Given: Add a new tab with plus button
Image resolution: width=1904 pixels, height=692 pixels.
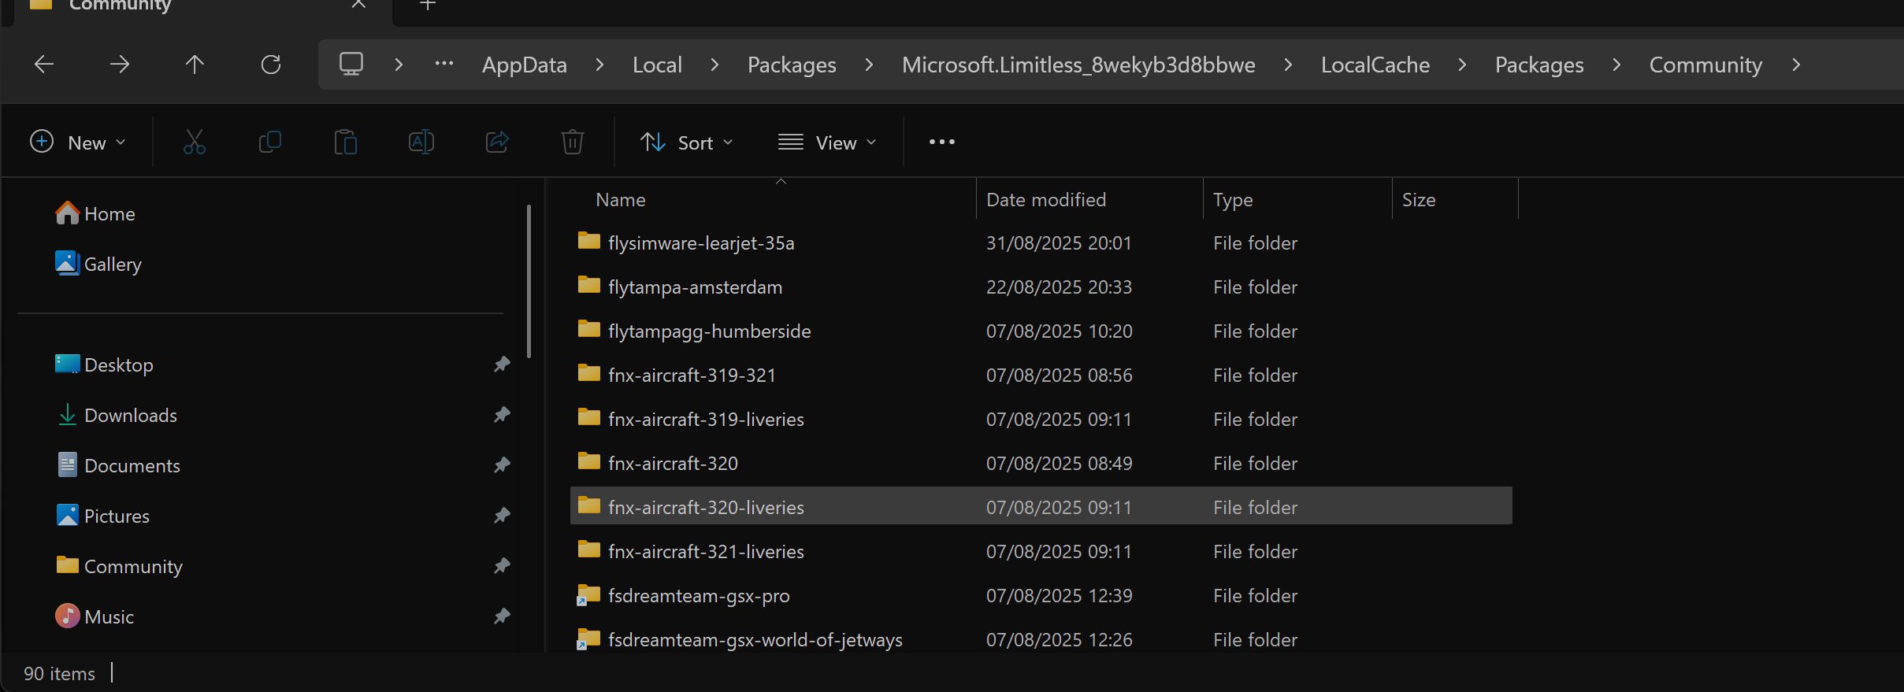Looking at the screenshot, I should point(427,6).
